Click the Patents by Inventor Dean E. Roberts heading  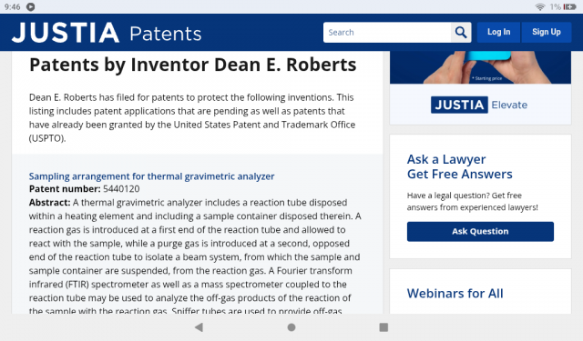pos(192,65)
